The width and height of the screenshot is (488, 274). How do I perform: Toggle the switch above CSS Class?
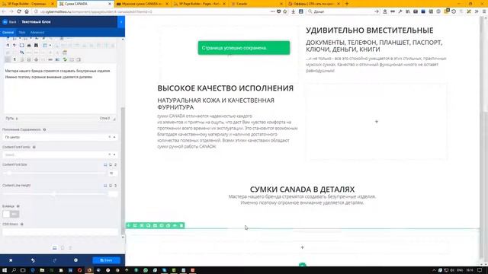pos(11,214)
